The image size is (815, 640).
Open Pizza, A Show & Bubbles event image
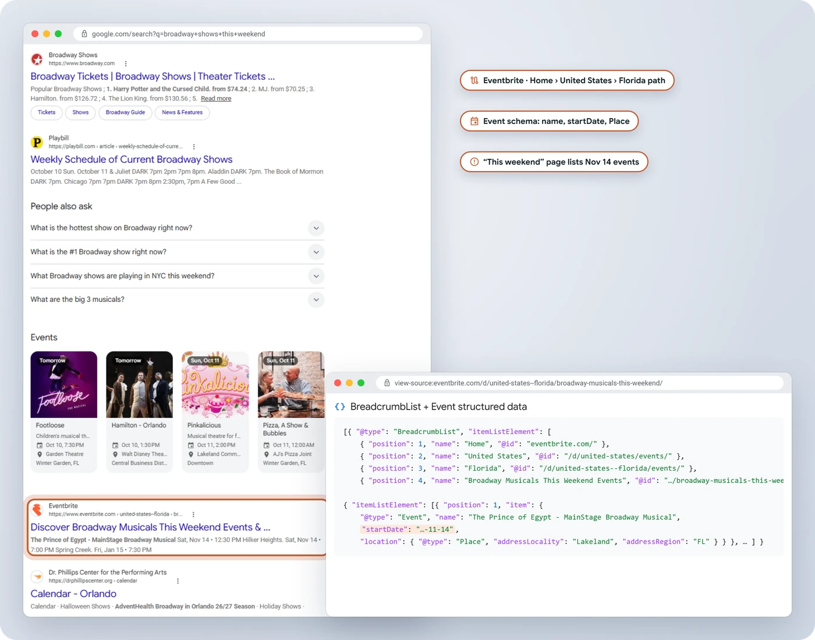click(x=291, y=385)
